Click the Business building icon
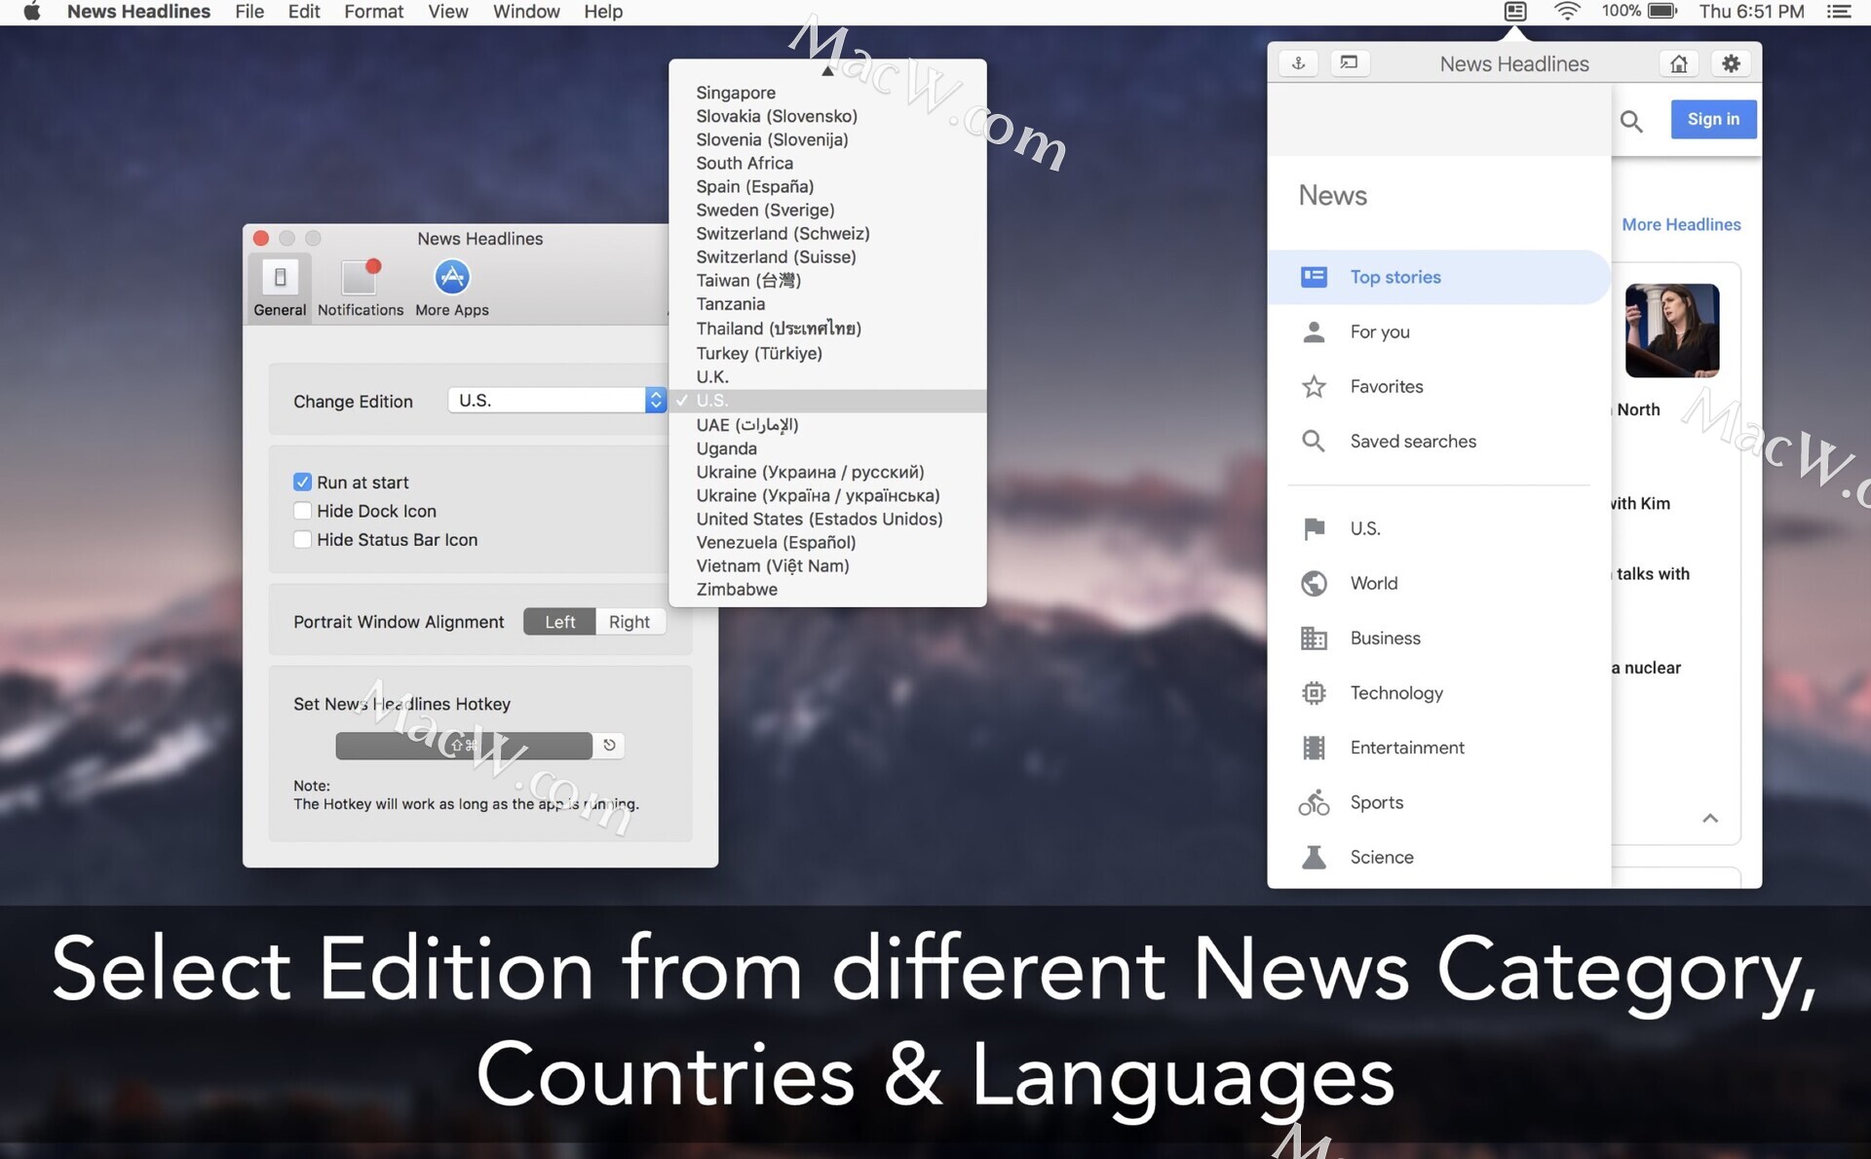Viewport: 1871px width, 1159px height. point(1314,637)
